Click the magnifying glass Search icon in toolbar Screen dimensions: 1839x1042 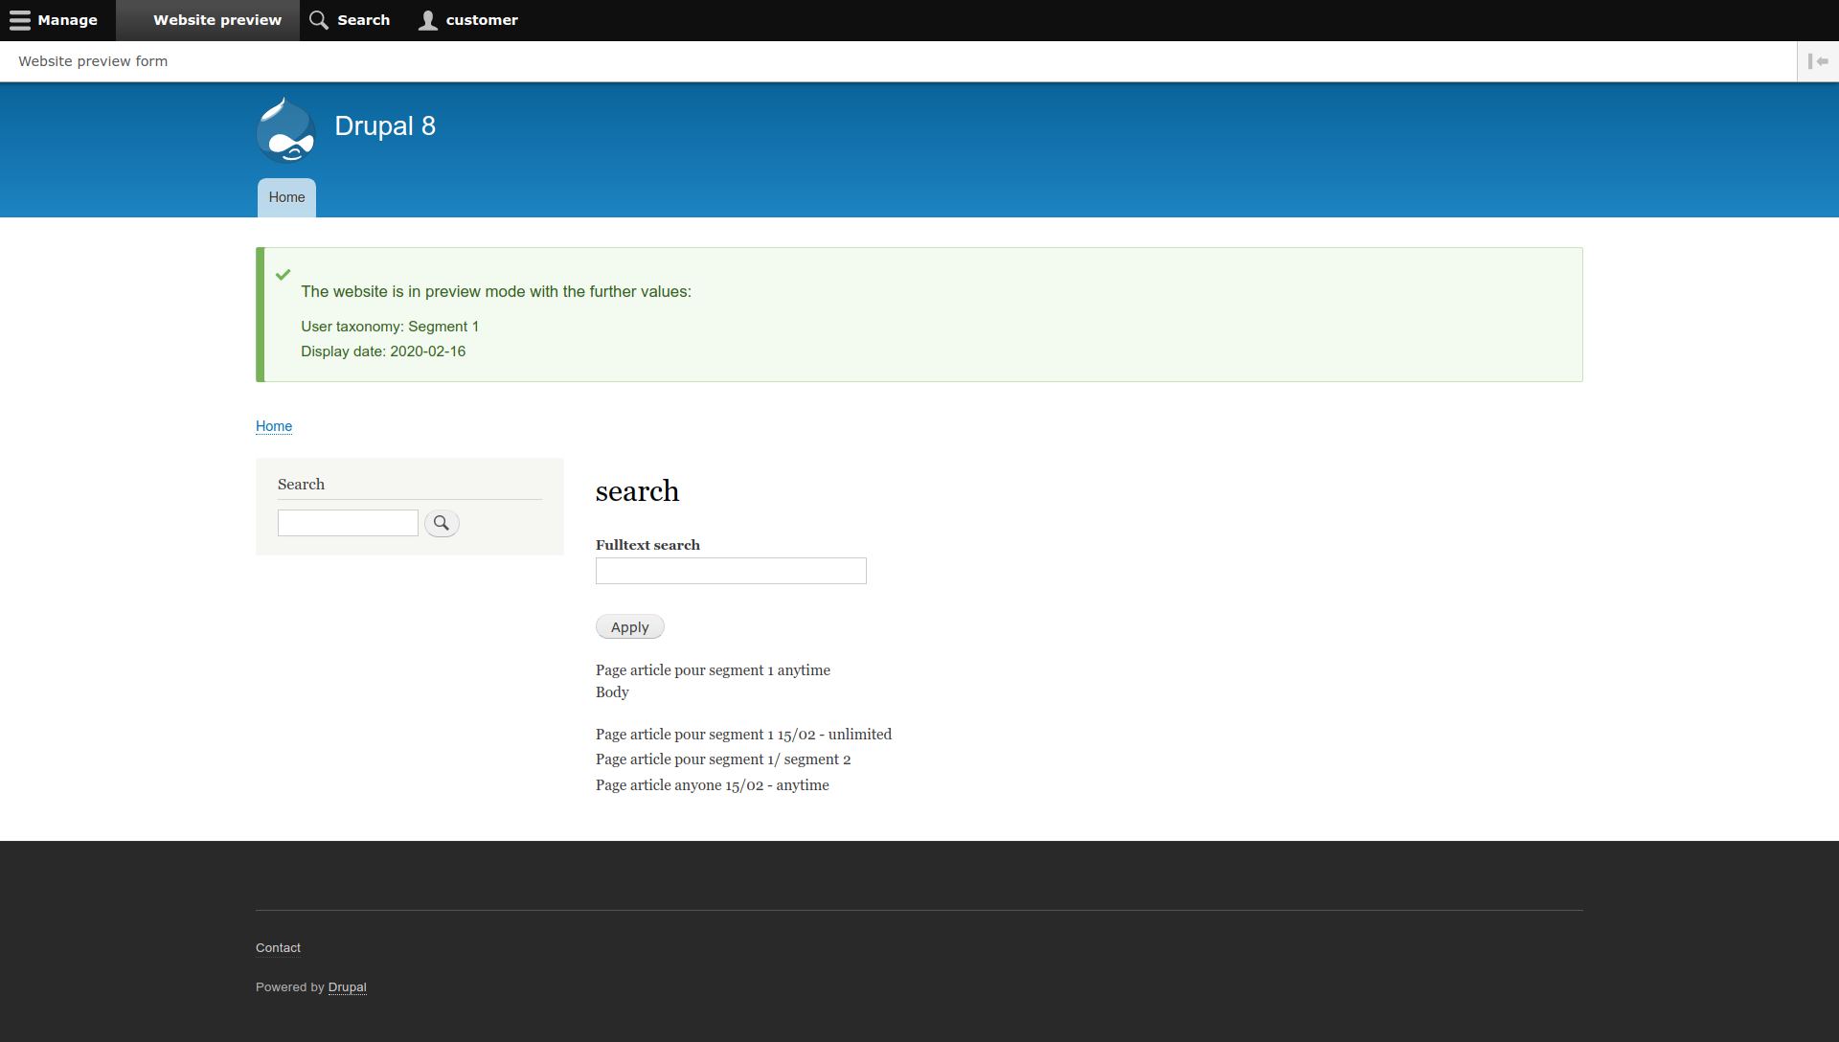pos(317,19)
